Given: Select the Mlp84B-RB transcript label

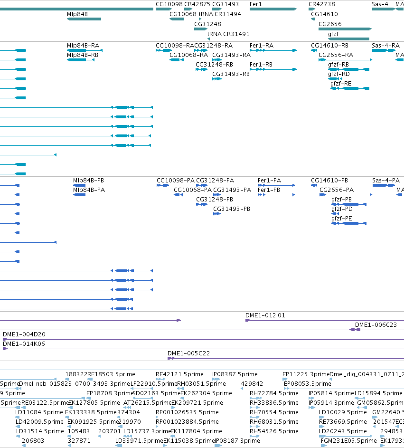Looking at the screenshot, I should pyautogui.click(x=83, y=55).
